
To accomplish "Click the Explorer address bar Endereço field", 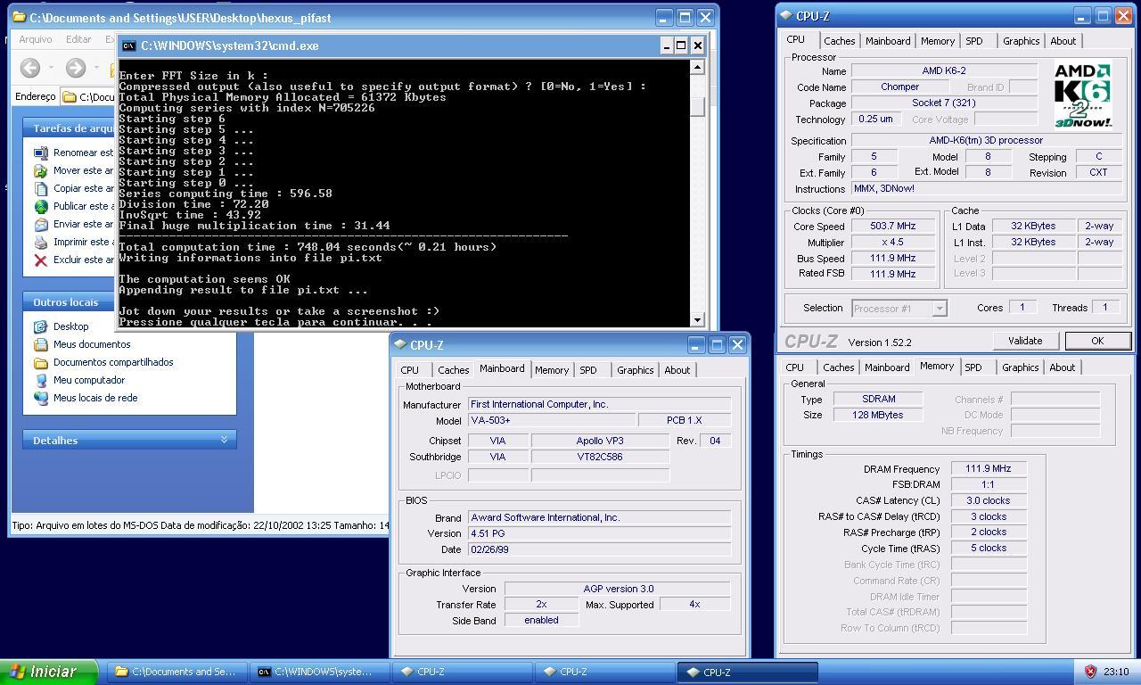I will [89, 96].
